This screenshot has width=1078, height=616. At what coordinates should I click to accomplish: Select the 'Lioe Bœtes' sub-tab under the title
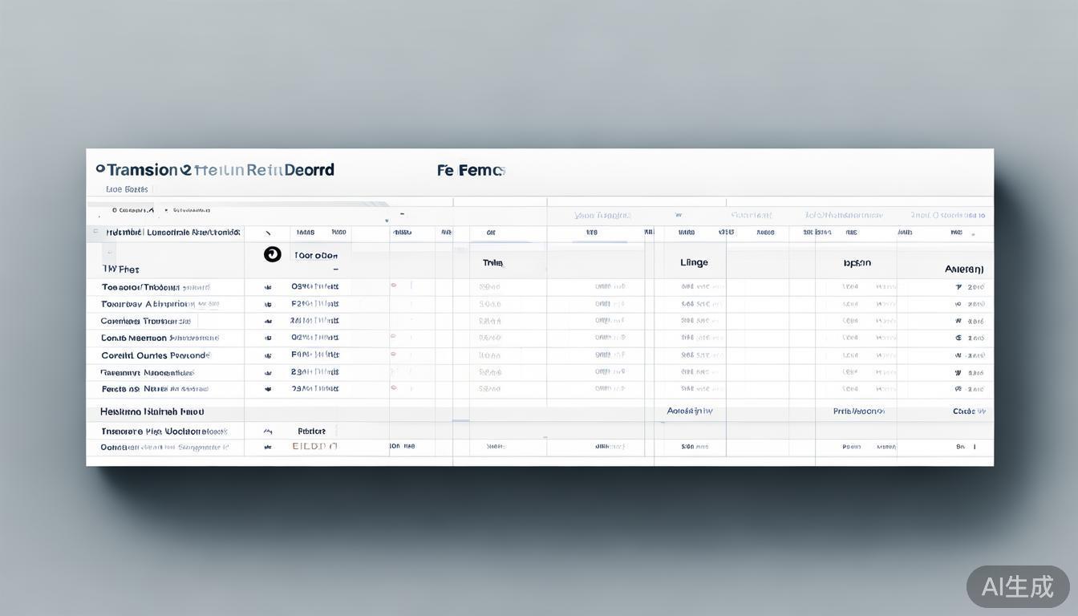pyautogui.click(x=127, y=189)
